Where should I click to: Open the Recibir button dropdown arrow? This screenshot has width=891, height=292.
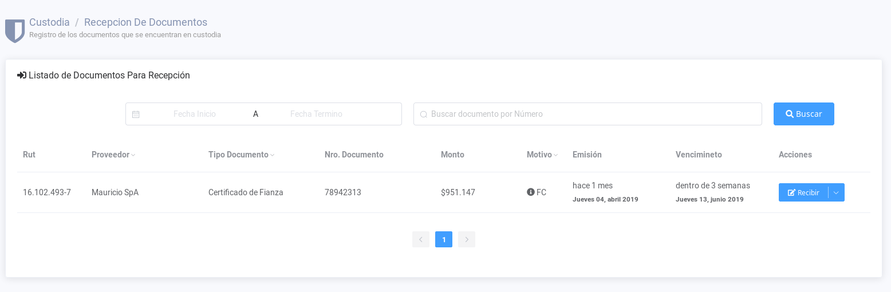click(x=836, y=193)
